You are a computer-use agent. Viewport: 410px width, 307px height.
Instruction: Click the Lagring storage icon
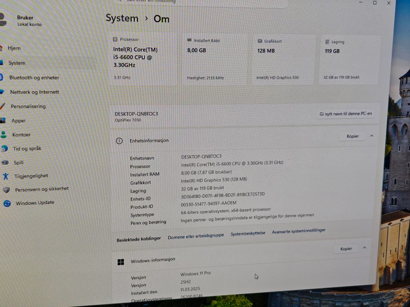coord(327,42)
